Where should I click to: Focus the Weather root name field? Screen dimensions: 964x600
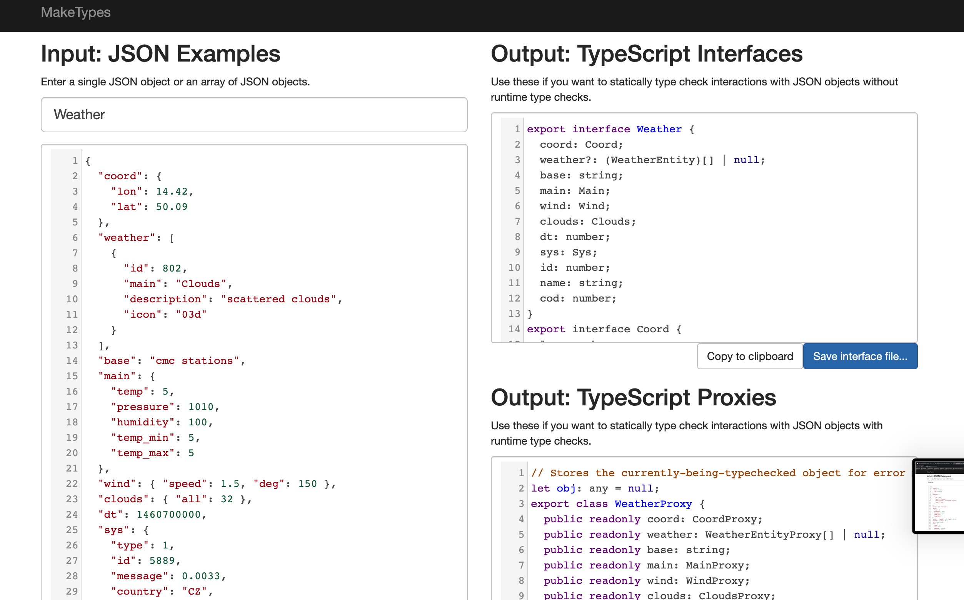click(254, 115)
